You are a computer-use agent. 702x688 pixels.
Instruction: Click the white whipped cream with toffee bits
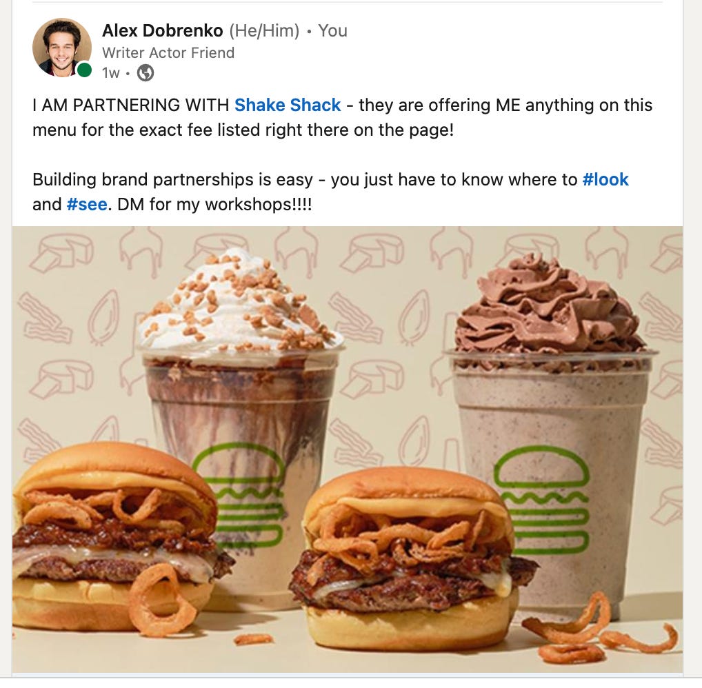tap(239, 307)
